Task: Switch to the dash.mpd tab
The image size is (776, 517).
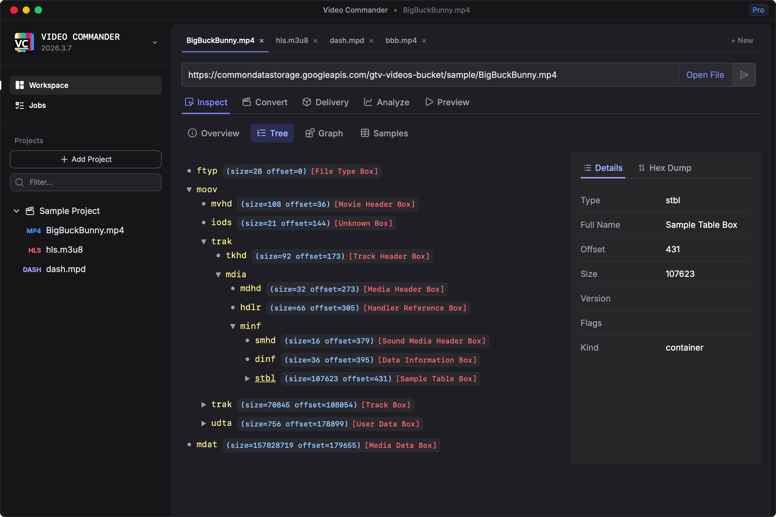Action: point(346,40)
